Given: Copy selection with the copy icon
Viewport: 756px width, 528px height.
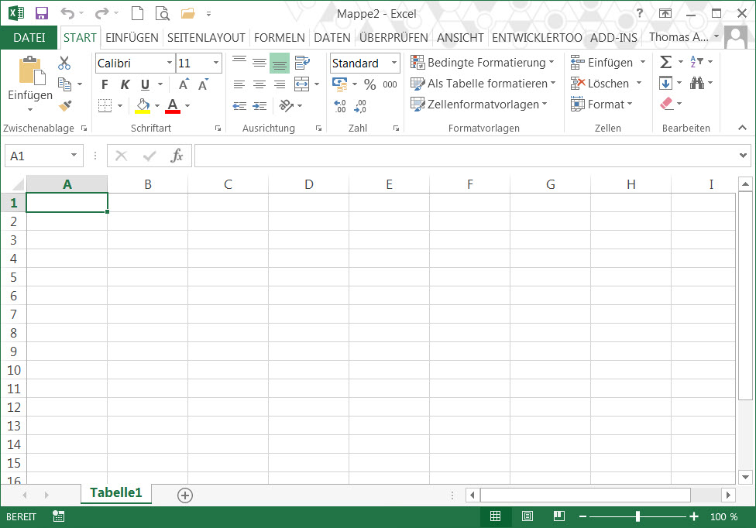Looking at the screenshot, I should (64, 84).
